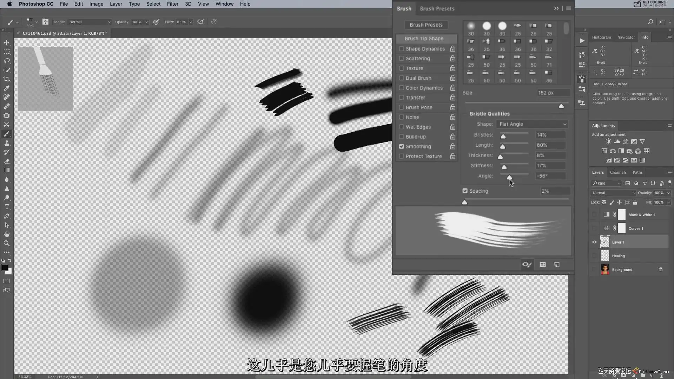This screenshot has height=379, width=674.
Task: Select the Crop tool
Action: point(7,79)
